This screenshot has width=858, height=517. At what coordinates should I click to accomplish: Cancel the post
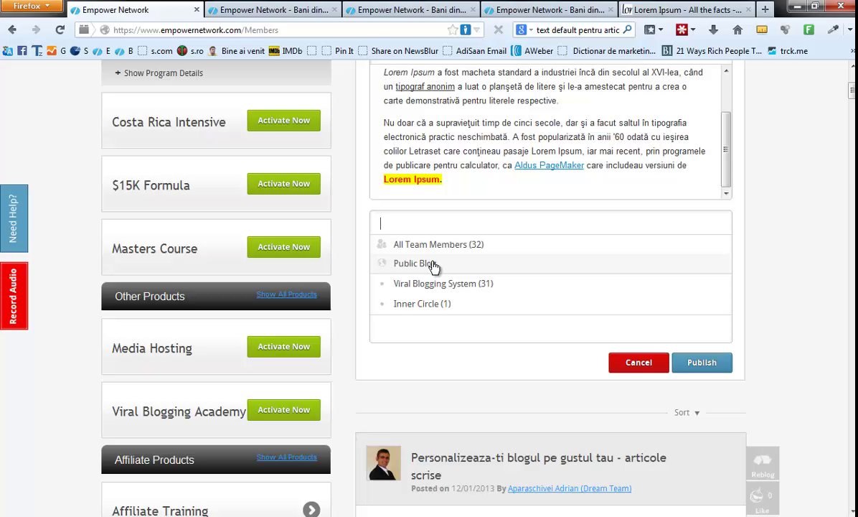point(638,363)
